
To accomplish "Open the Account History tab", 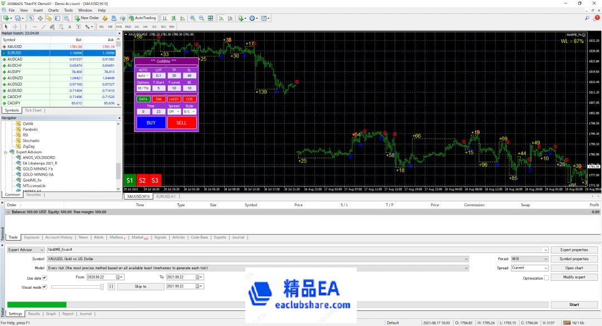I will tap(59, 237).
